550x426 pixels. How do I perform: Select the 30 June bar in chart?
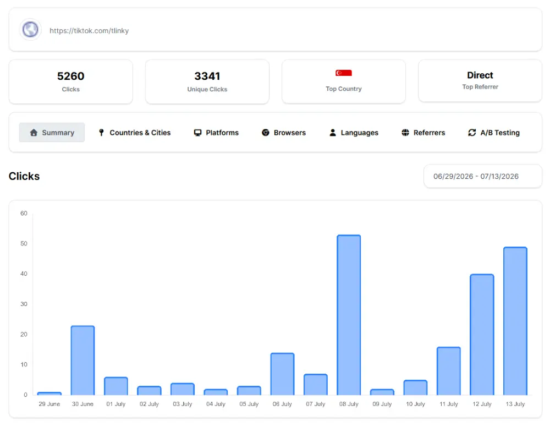pos(83,361)
